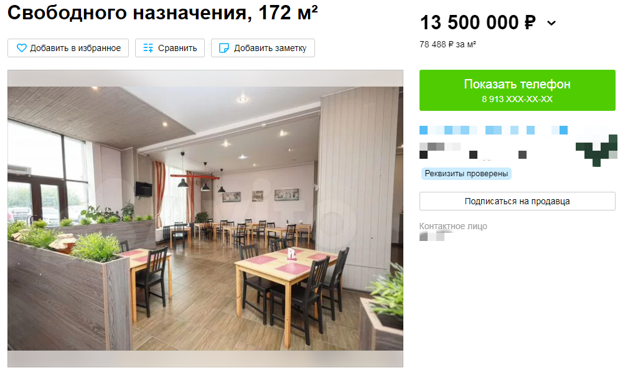Click the seller name link
The image size is (633, 373).
494,130
